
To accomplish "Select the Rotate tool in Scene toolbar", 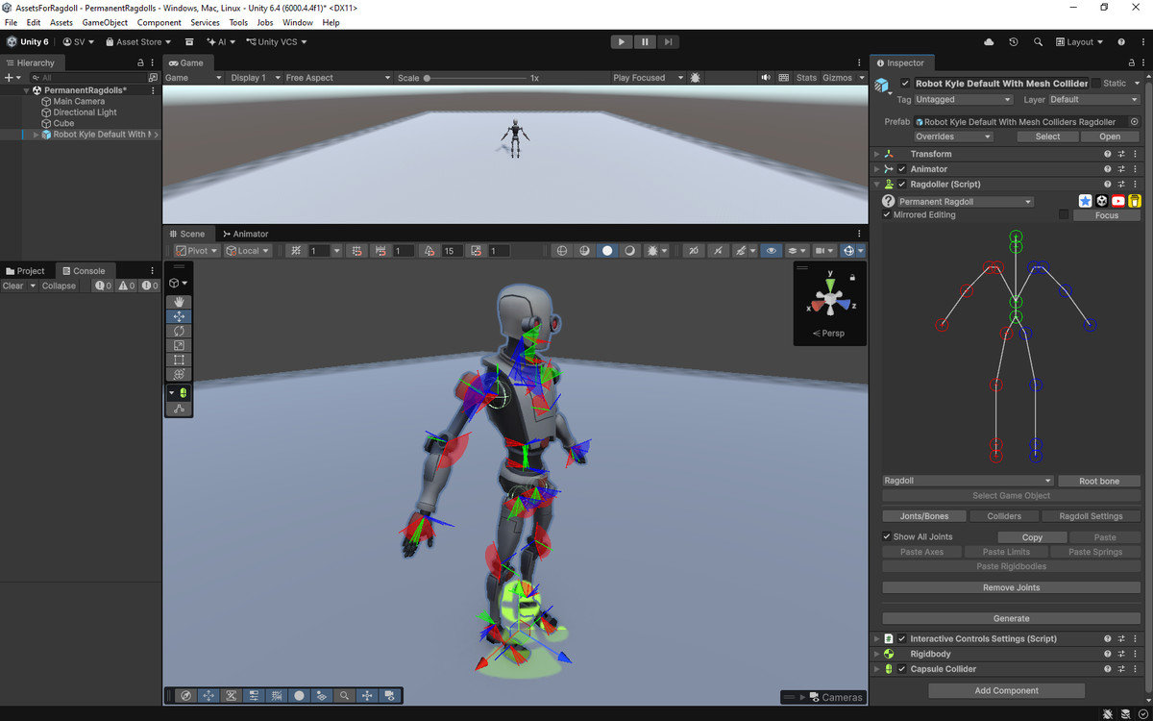I will tap(179, 331).
